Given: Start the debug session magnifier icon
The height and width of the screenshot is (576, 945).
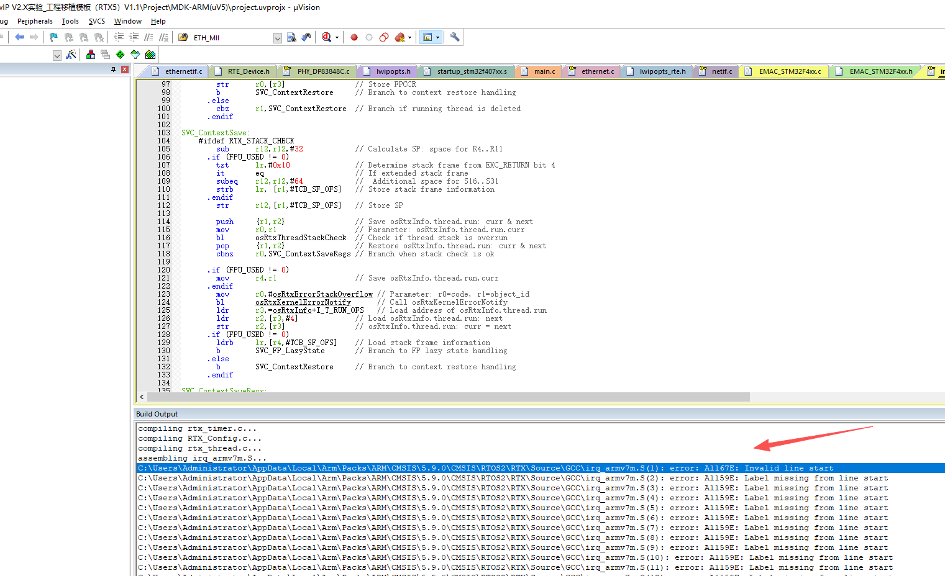Looking at the screenshot, I should click(327, 37).
